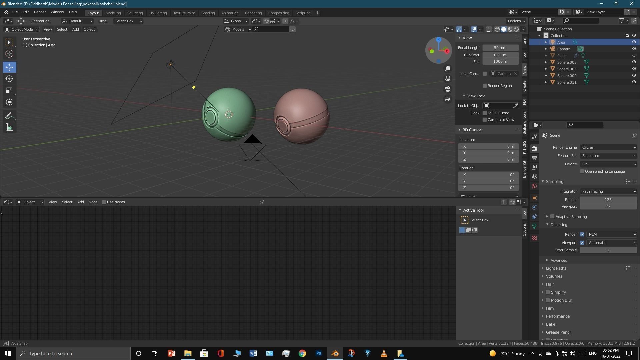Toggle X-ray view icon
This screenshot has width=640, height=360.
click(x=489, y=29)
